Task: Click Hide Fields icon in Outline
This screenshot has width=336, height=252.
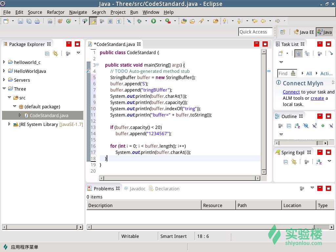Action: [306, 126]
